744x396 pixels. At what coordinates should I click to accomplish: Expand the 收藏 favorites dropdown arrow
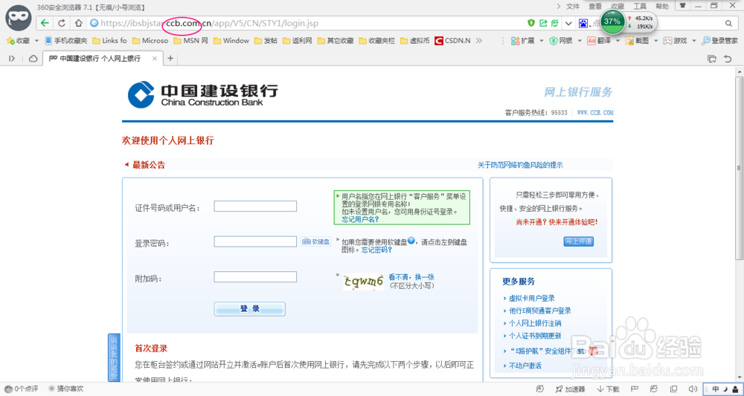pos(36,41)
